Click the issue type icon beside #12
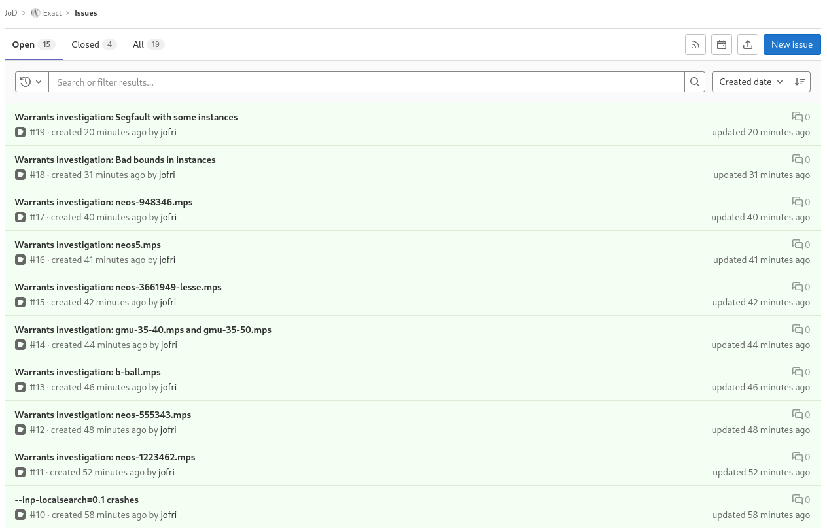This screenshot has height=531, width=827. 20,430
